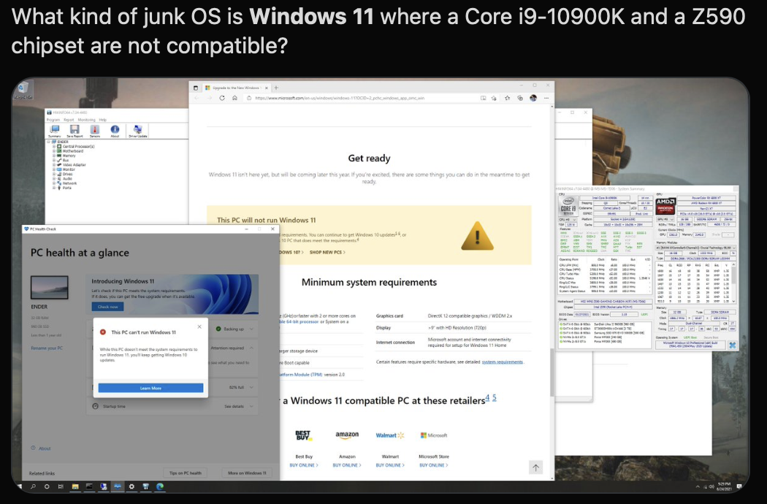The width and height of the screenshot is (767, 504).
Task: Expand the Video Adapter tree node
Action: pyautogui.click(x=54, y=165)
